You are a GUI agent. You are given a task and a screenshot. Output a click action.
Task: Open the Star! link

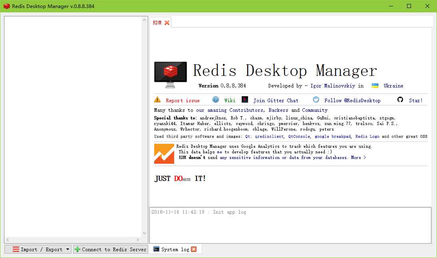click(x=415, y=101)
